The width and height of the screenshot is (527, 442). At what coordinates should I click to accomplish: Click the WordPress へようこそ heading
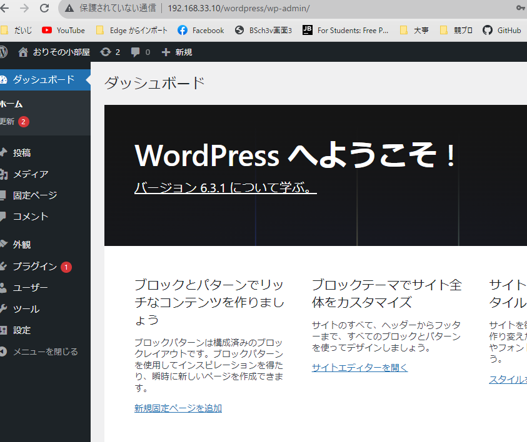coord(295,155)
